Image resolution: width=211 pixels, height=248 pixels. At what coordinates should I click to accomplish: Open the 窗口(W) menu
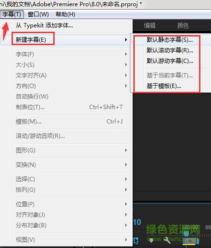pos(38,14)
